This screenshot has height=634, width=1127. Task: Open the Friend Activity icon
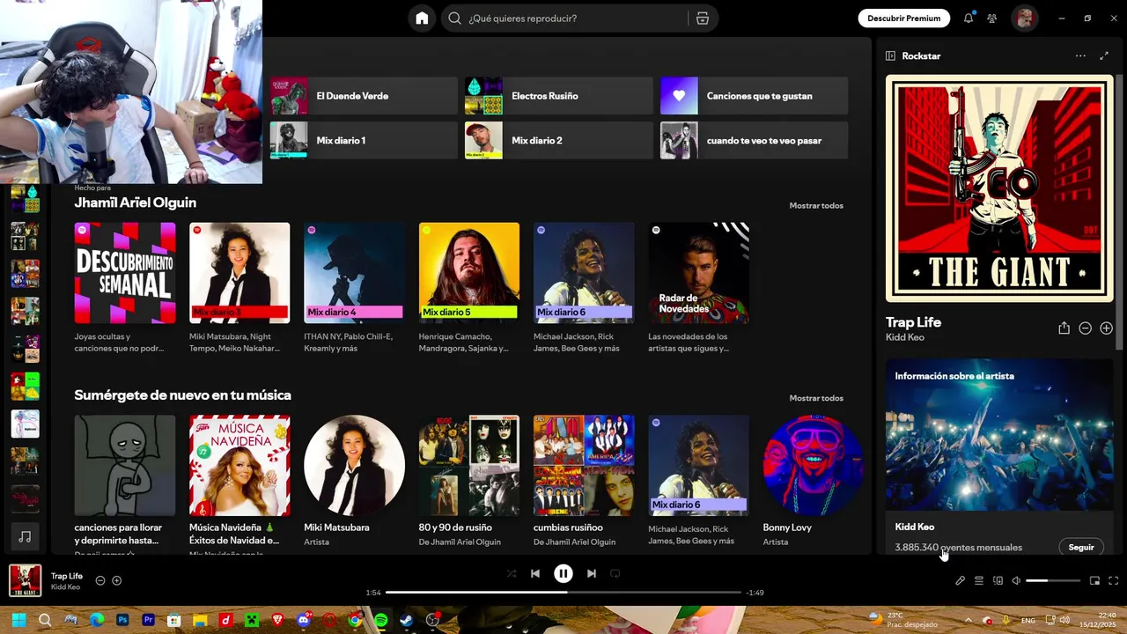point(992,18)
